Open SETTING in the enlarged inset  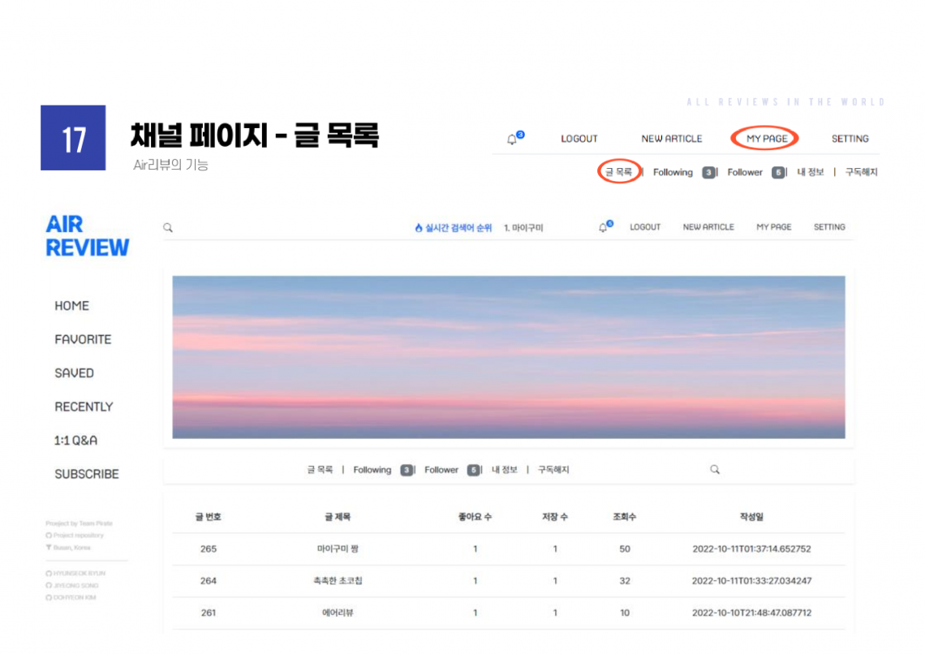(850, 139)
